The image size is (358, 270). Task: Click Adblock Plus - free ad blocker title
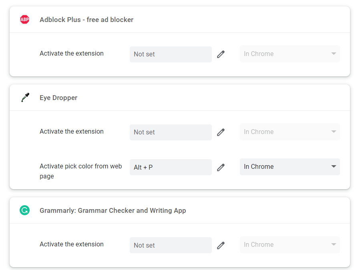coord(86,20)
